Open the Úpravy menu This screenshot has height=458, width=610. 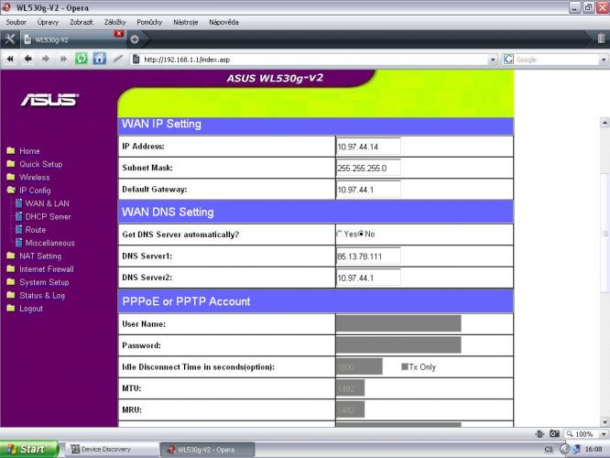click(48, 22)
